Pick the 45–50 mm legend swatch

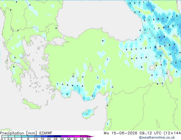coord(84,136)
